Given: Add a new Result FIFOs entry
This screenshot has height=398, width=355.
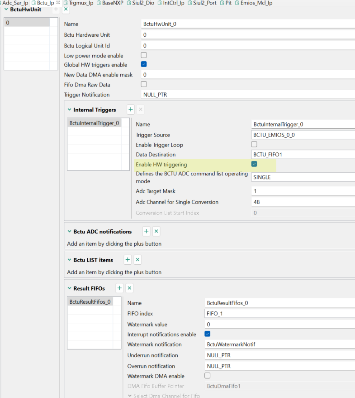Looking at the screenshot, I should point(119,288).
